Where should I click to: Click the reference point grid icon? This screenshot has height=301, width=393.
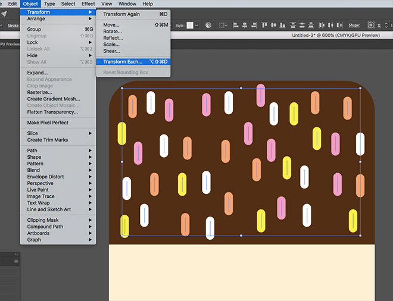tap(371, 25)
